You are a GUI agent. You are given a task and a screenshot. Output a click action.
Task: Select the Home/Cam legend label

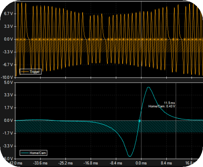point(39,152)
